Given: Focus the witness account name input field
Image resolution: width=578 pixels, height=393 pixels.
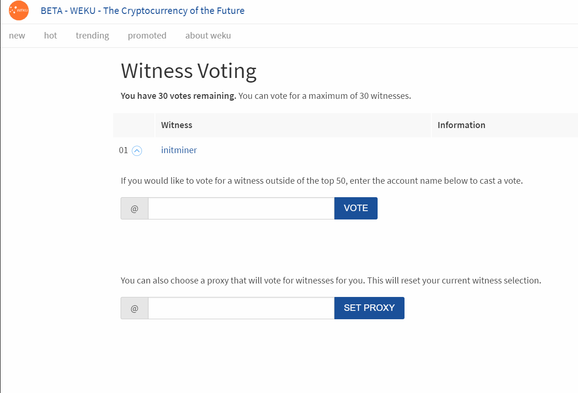Looking at the screenshot, I should coord(241,208).
